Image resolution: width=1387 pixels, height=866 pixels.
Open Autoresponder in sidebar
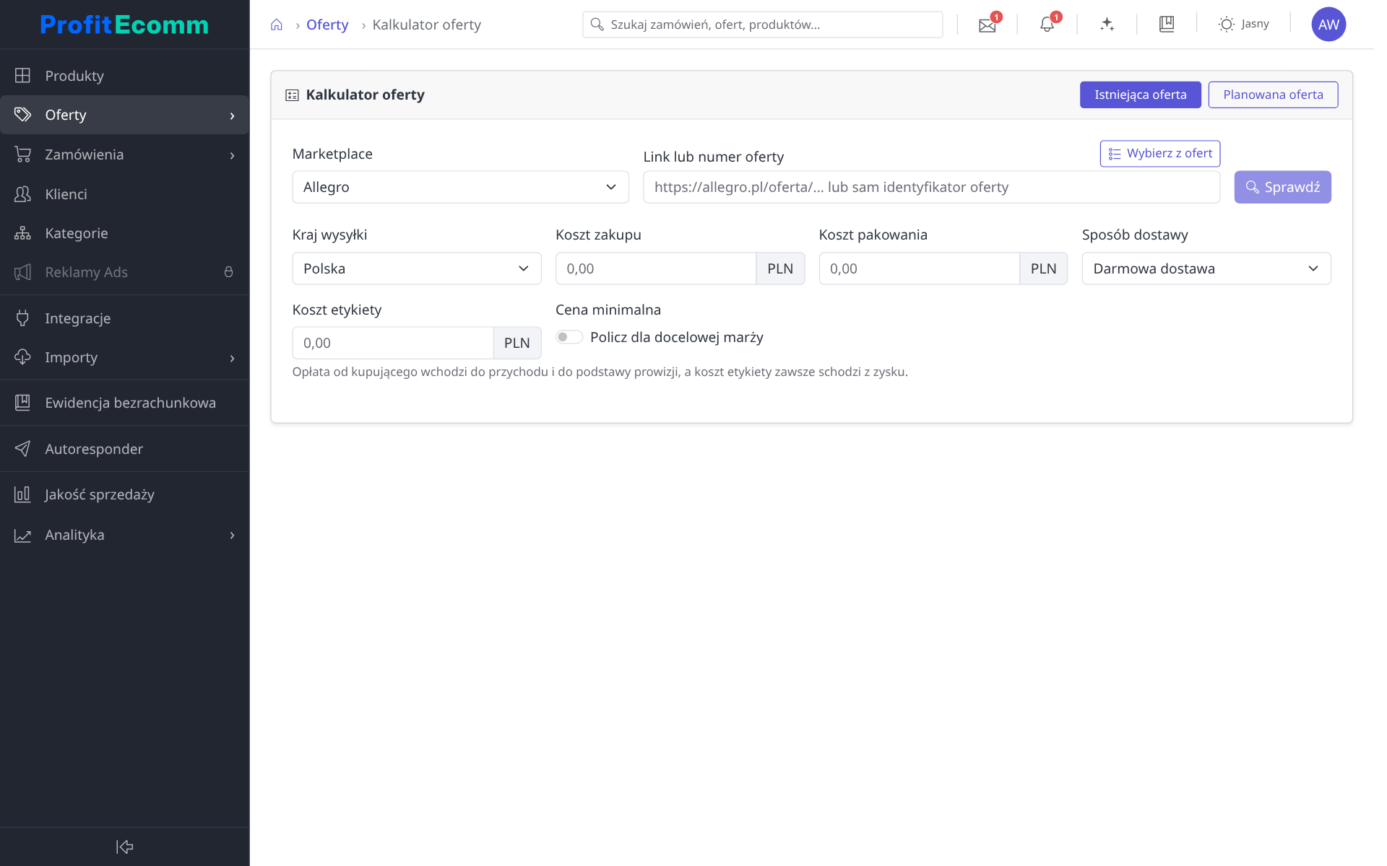[x=124, y=449]
